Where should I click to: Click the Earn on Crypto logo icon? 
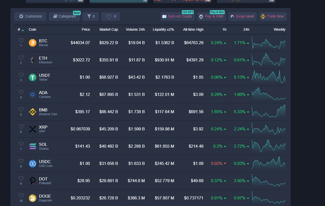(164, 16)
